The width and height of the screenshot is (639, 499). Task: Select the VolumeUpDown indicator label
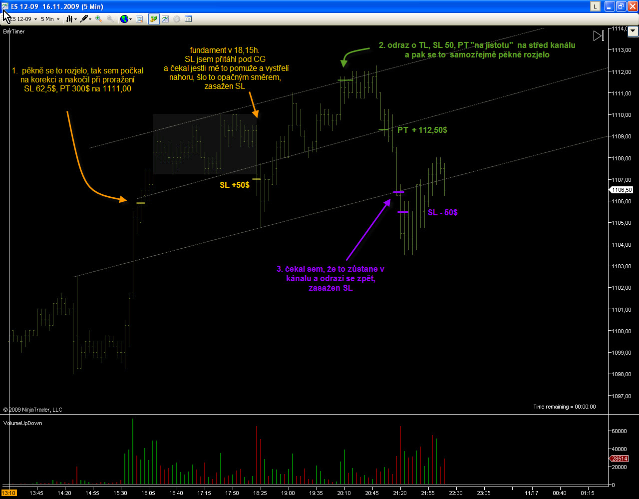[23, 423]
